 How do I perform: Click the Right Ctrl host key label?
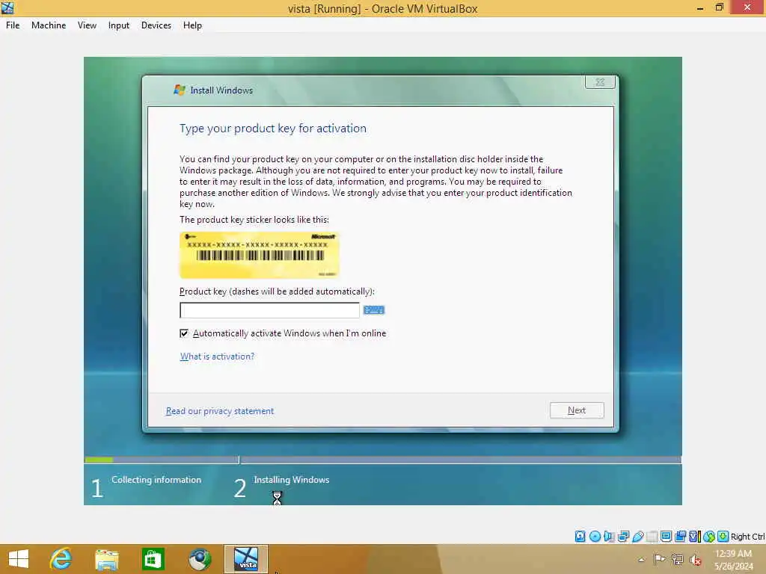point(747,537)
